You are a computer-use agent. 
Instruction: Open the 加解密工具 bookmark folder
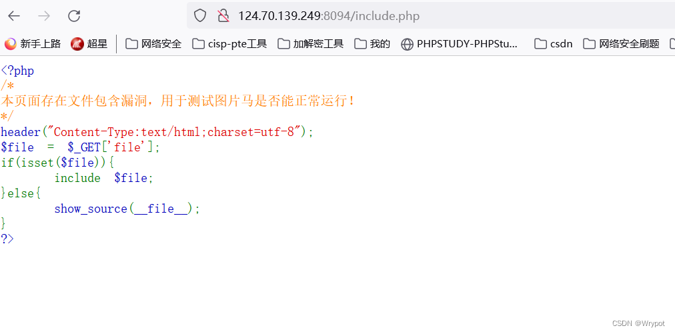coord(310,43)
